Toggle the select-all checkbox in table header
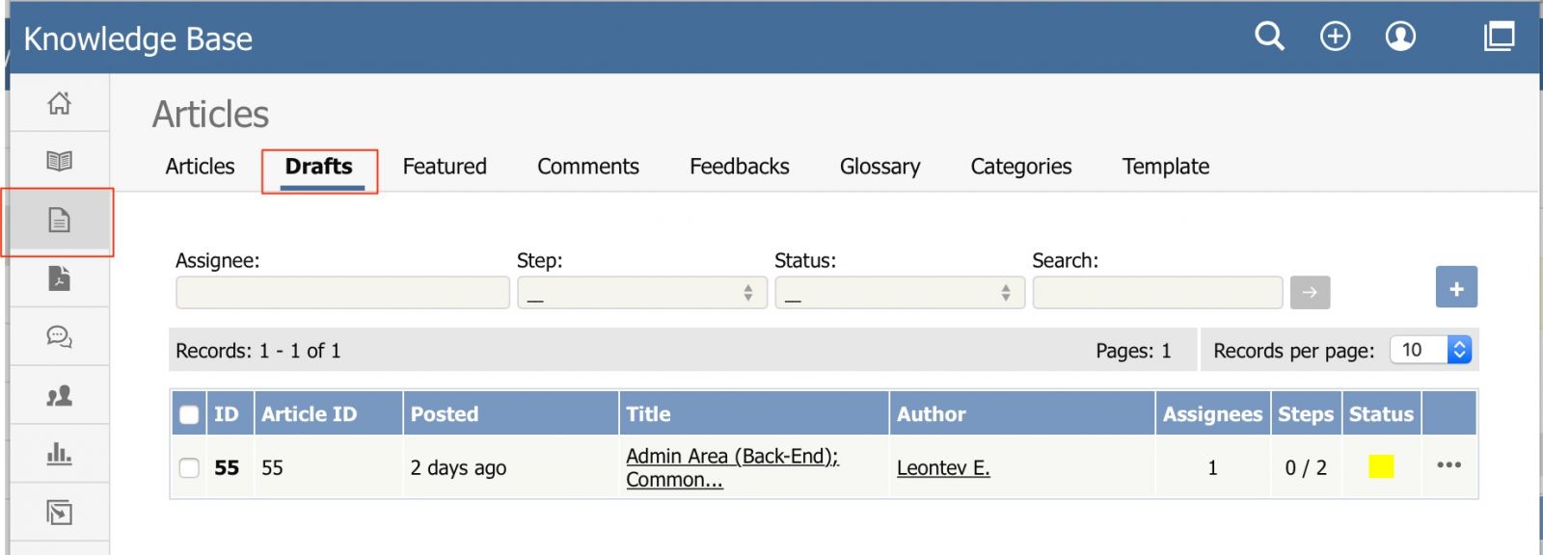1543x555 pixels. [189, 414]
